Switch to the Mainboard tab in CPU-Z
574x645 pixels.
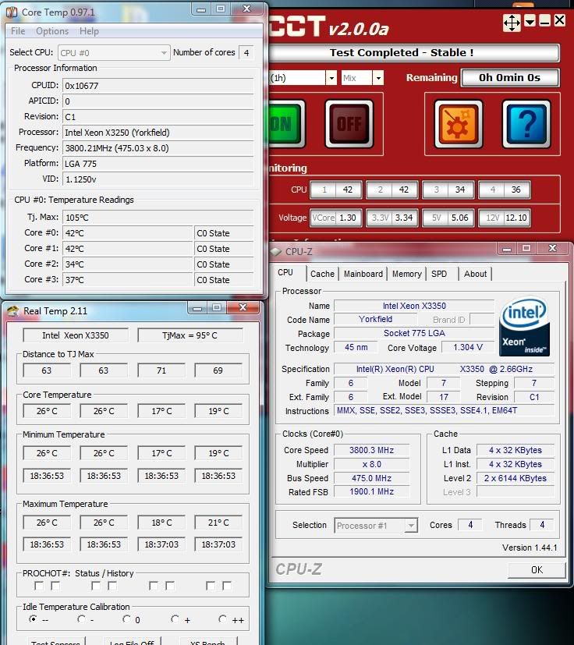(x=363, y=274)
